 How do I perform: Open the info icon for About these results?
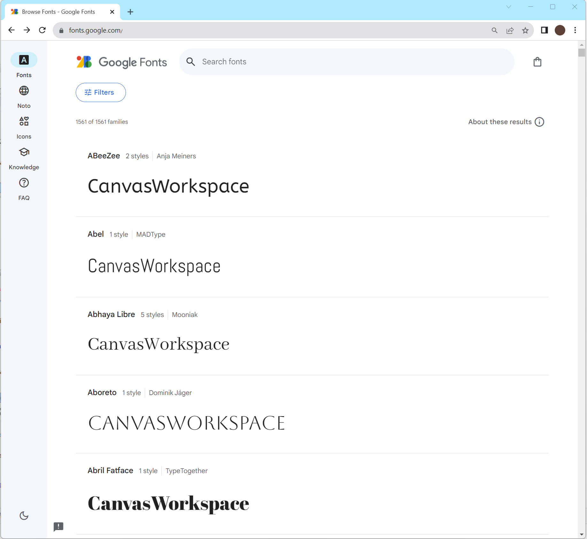[539, 122]
